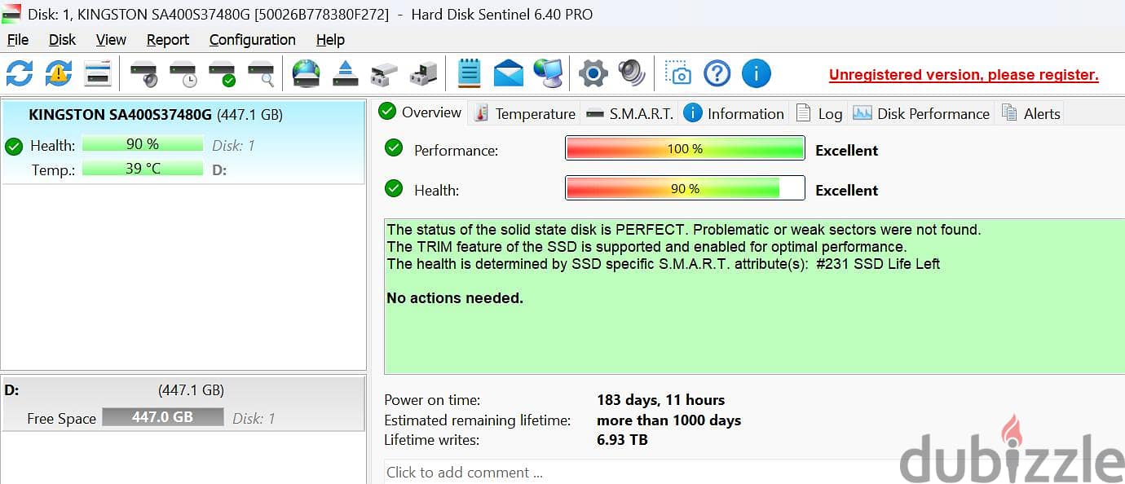Click the globe on disk toolbar icon
This screenshot has height=484, width=1125.
[307, 73]
